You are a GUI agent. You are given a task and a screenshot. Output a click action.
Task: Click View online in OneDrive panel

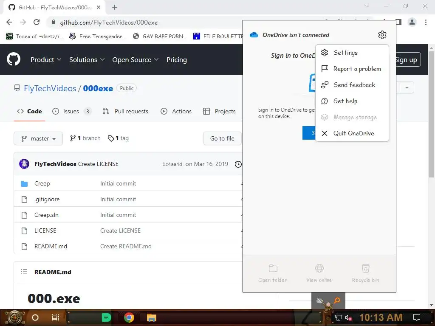[x=319, y=273]
